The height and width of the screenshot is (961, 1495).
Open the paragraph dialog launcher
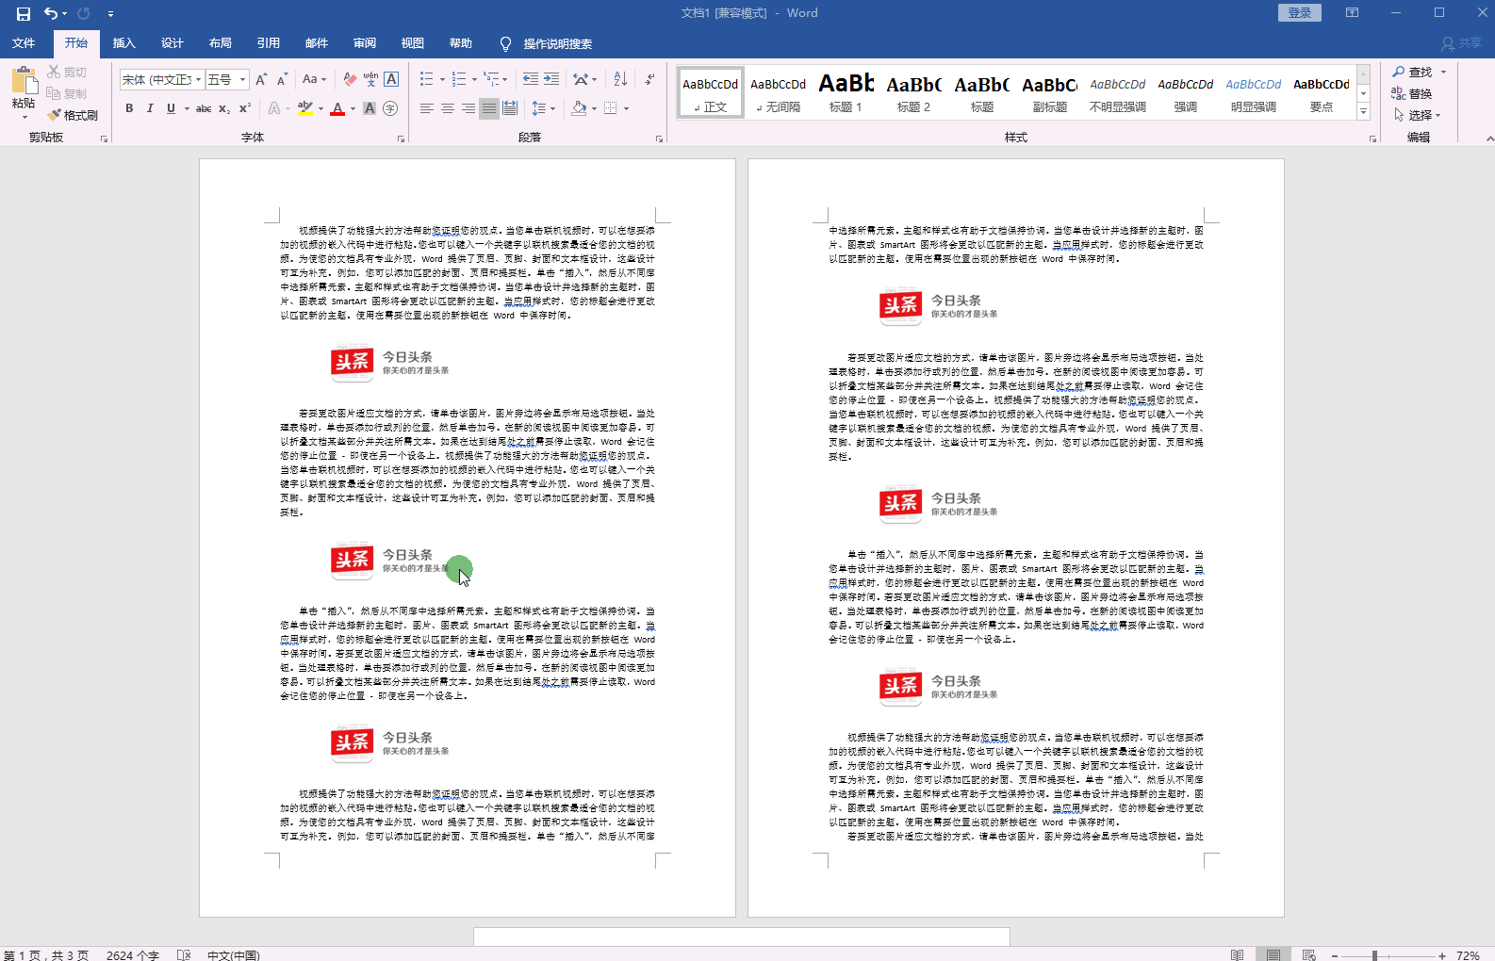click(659, 138)
